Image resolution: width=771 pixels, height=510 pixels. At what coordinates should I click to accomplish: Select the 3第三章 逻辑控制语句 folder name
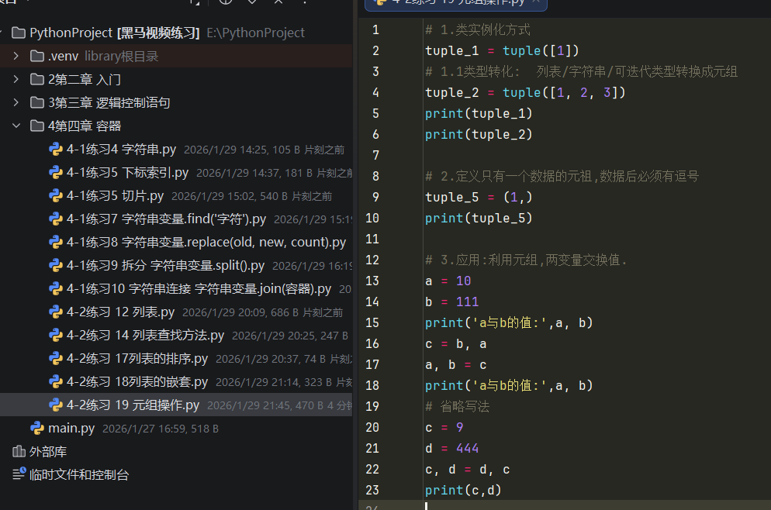pos(109,102)
